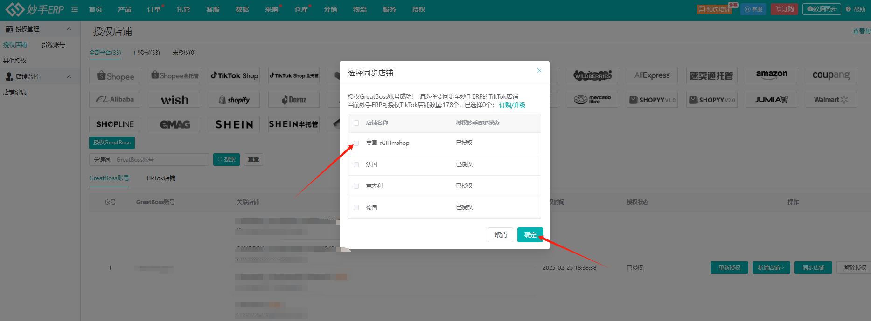Select the Shopify platform tile
Viewport: 871px width, 321px height.
234,100
